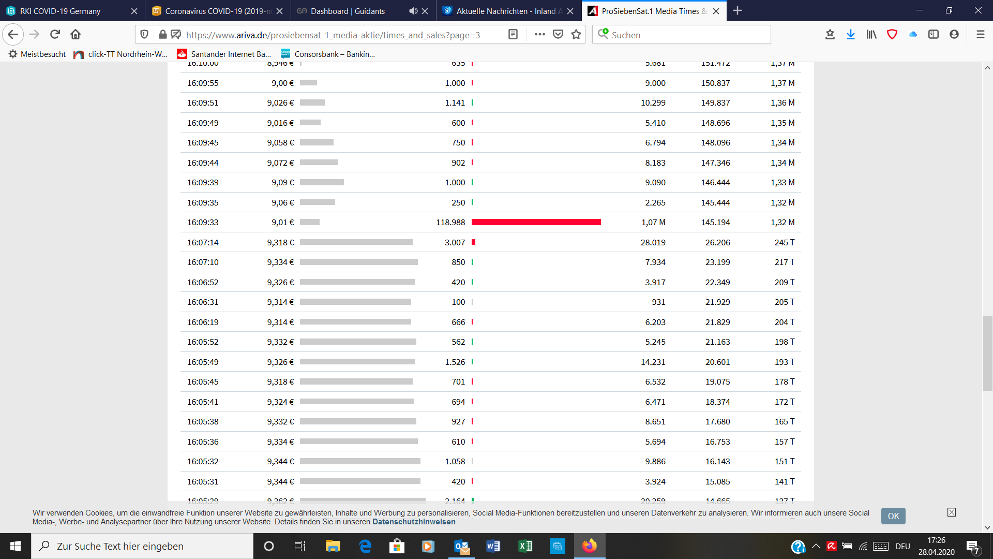This screenshot has width=993, height=559.
Task: Open page actions three-dots menu
Action: (x=539, y=35)
